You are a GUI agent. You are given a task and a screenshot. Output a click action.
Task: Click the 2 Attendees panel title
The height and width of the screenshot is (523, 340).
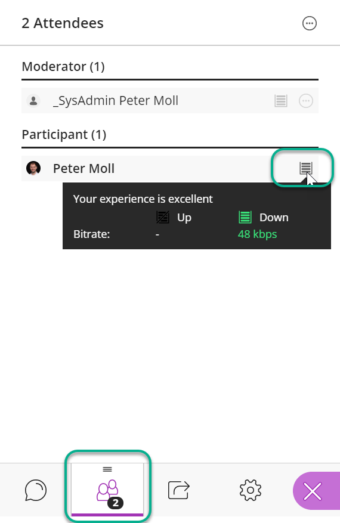coord(63,23)
